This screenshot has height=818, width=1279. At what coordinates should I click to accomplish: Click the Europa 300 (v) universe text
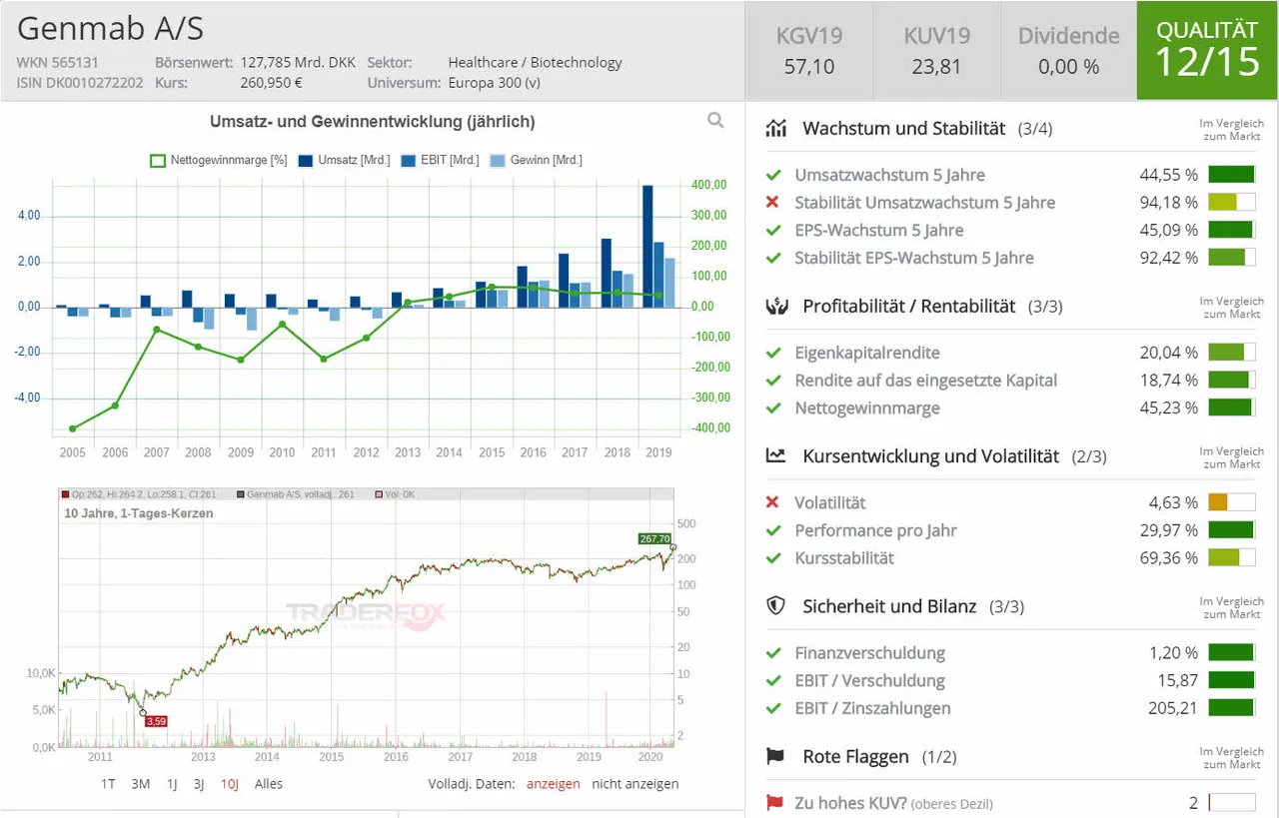tap(495, 82)
